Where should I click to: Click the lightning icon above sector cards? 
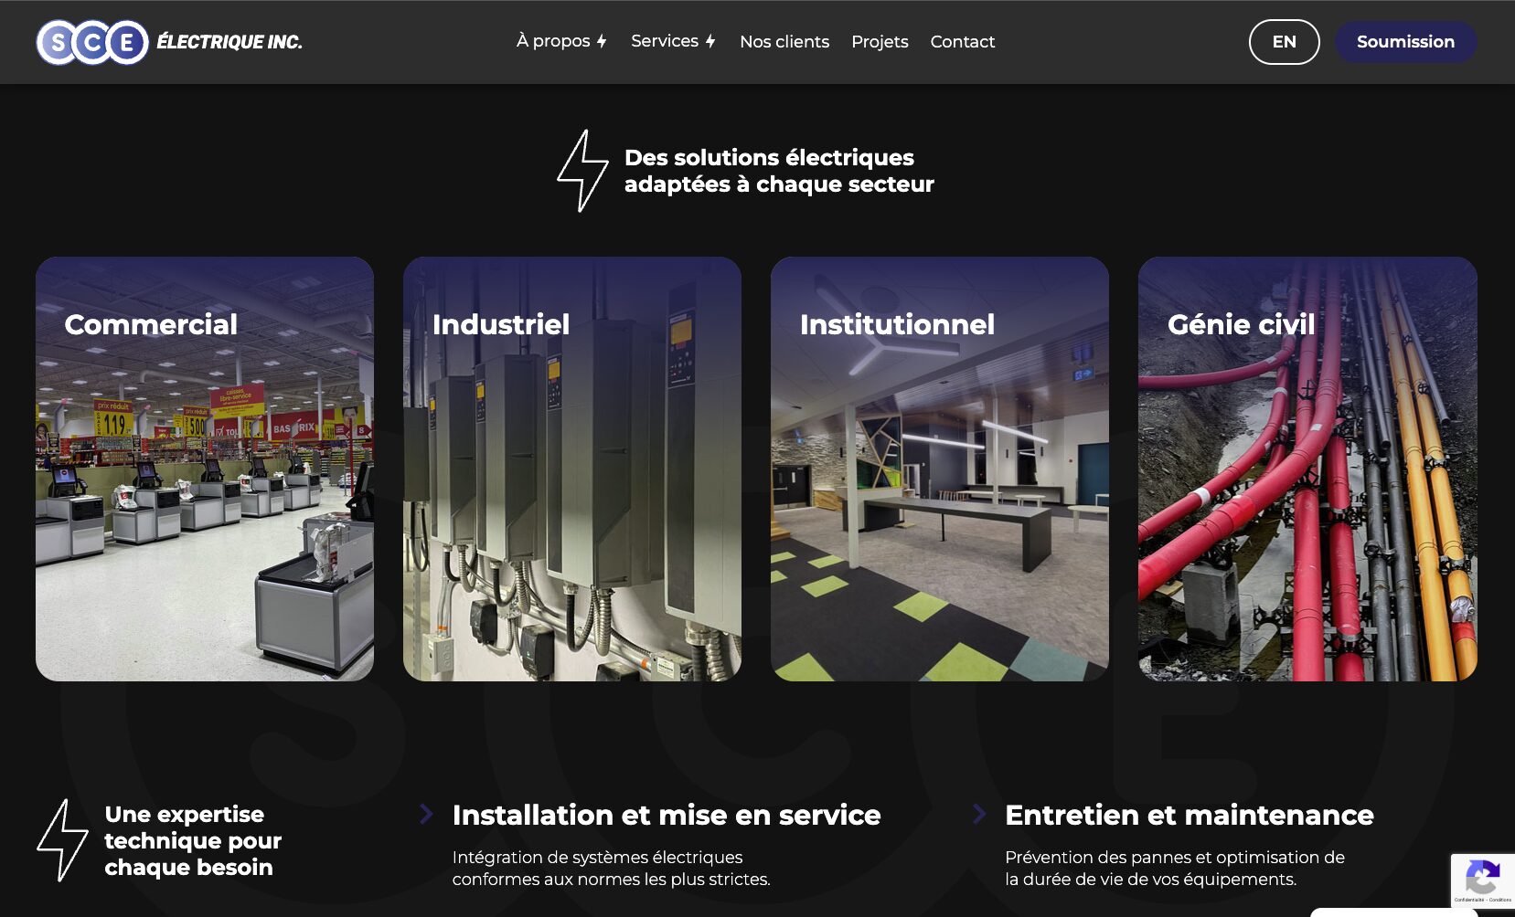point(582,171)
